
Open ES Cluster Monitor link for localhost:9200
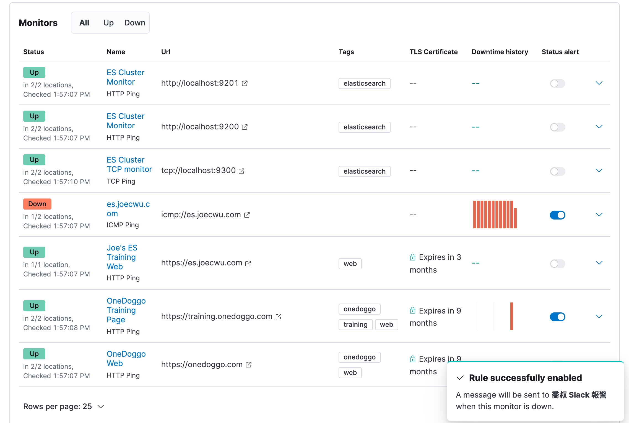click(x=126, y=121)
